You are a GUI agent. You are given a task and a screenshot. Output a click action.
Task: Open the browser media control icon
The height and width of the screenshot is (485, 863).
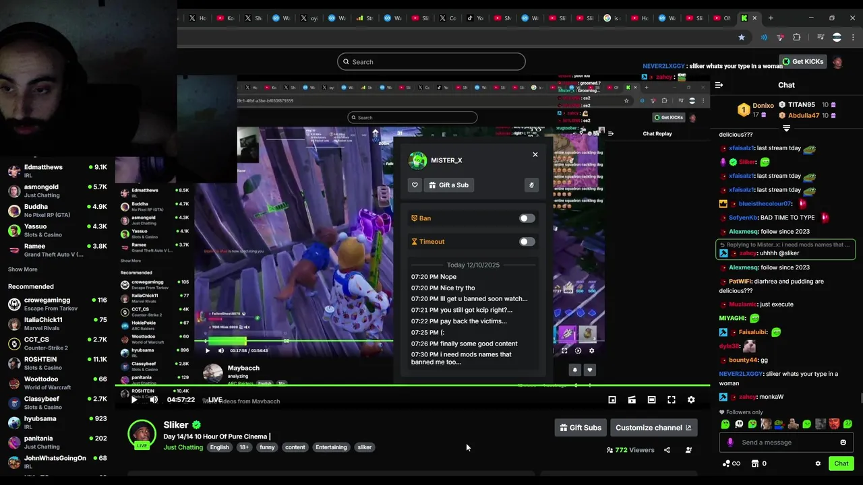(821, 38)
